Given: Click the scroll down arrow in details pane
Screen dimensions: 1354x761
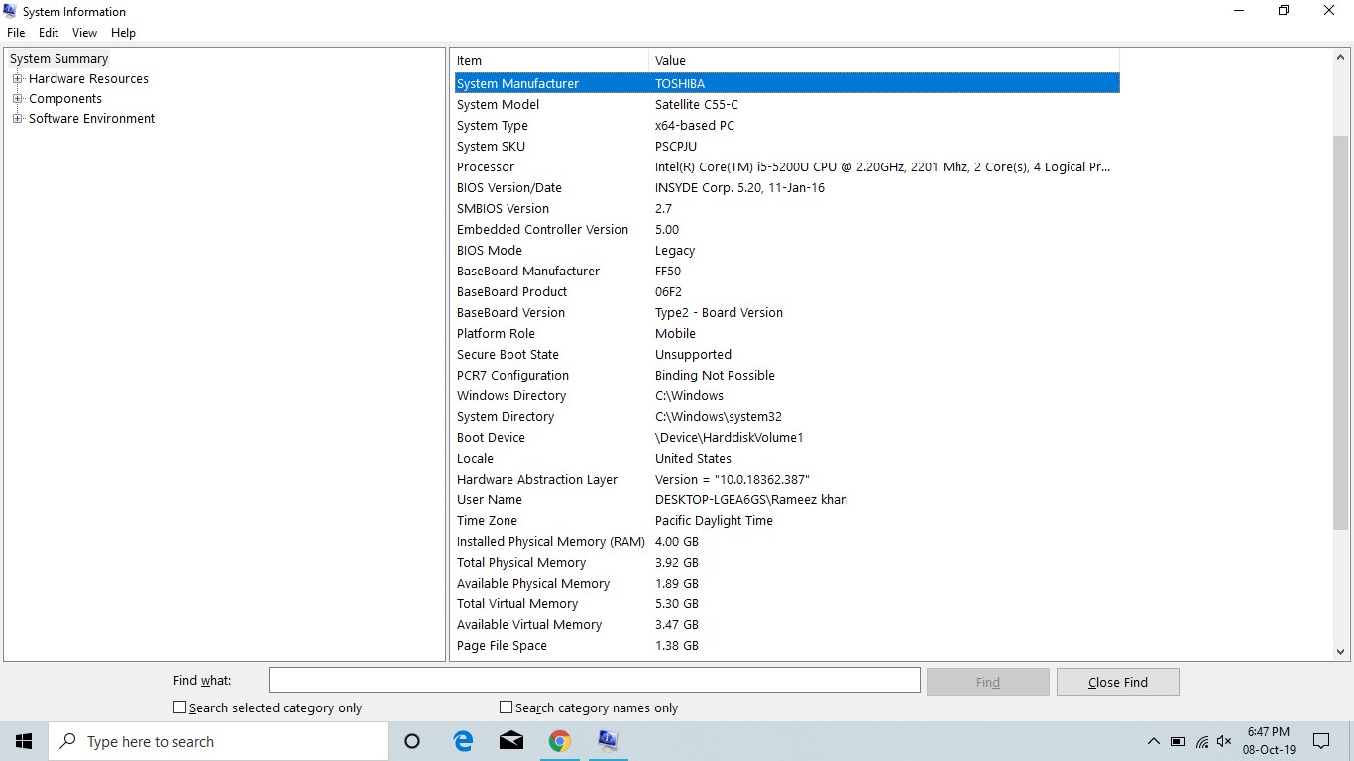Looking at the screenshot, I should coord(1341,652).
